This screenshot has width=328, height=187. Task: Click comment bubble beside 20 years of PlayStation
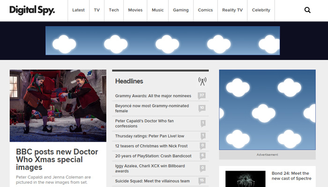pyautogui.click(x=202, y=156)
